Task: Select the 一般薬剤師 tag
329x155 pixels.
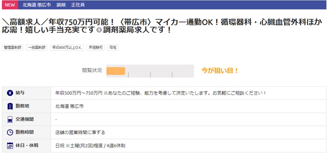Action: point(36,47)
